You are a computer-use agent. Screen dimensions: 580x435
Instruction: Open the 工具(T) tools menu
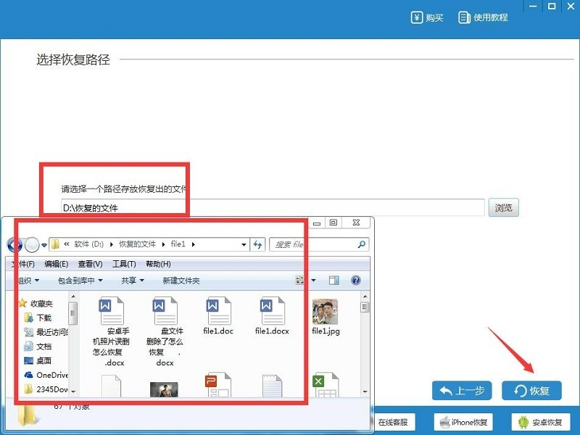click(x=124, y=264)
